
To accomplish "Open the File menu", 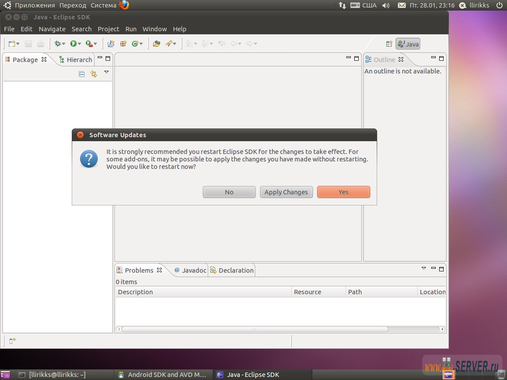I will [x=9, y=29].
